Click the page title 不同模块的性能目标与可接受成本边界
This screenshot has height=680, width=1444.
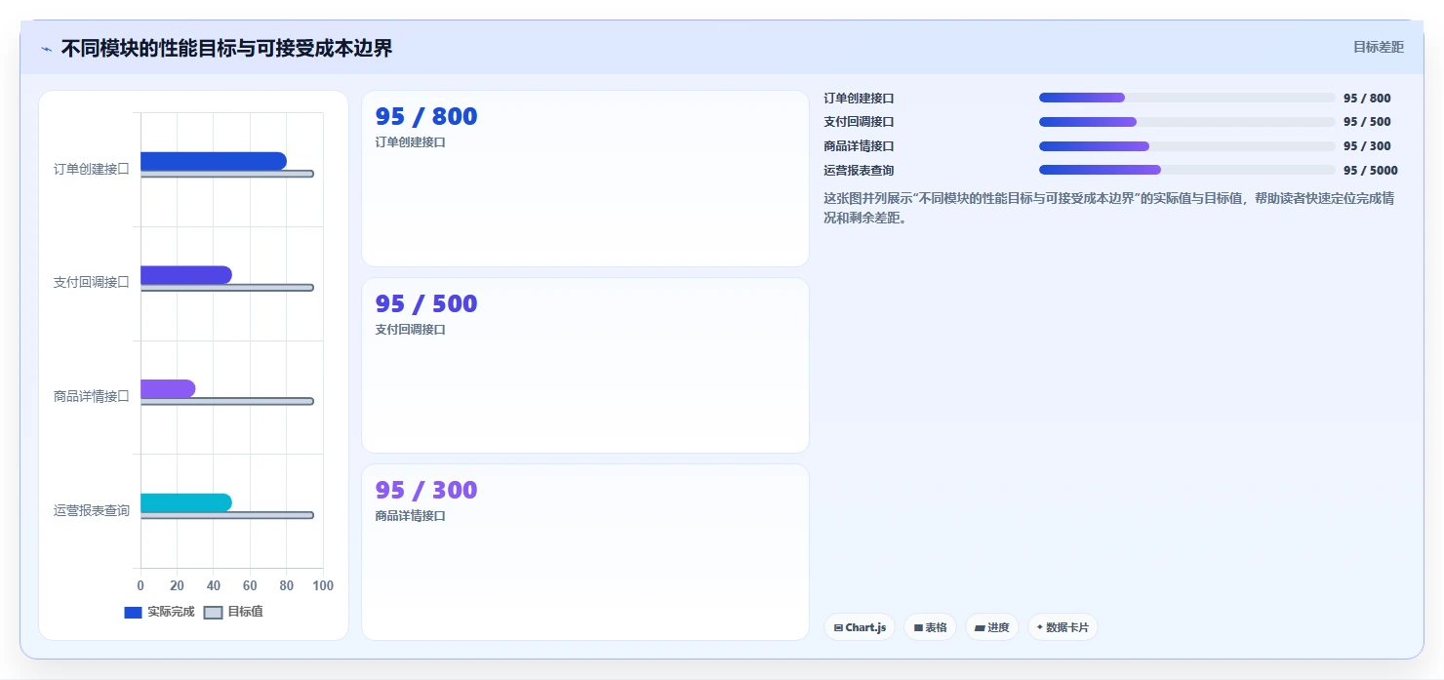pyautogui.click(x=226, y=49)
